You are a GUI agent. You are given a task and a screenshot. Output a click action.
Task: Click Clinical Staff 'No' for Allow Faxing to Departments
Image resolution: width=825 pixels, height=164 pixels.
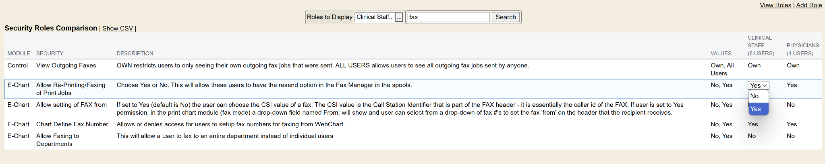752,136
